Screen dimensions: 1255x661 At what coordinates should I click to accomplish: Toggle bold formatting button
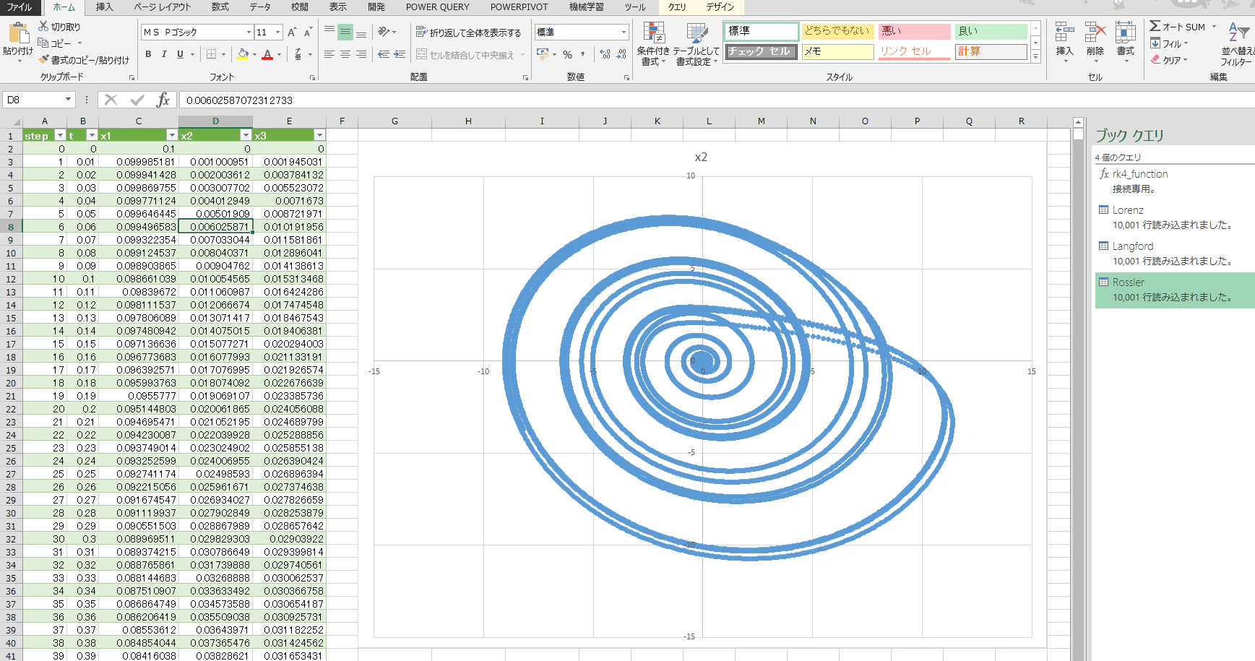pyautogui.click(x=148, y=54)
